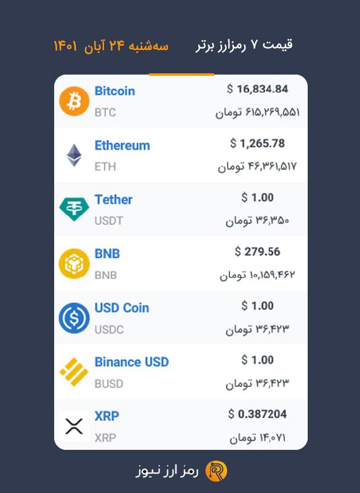Click the BNB $279.56 price
The width and height of the screenshot is (360, 493).
point(257,251)
